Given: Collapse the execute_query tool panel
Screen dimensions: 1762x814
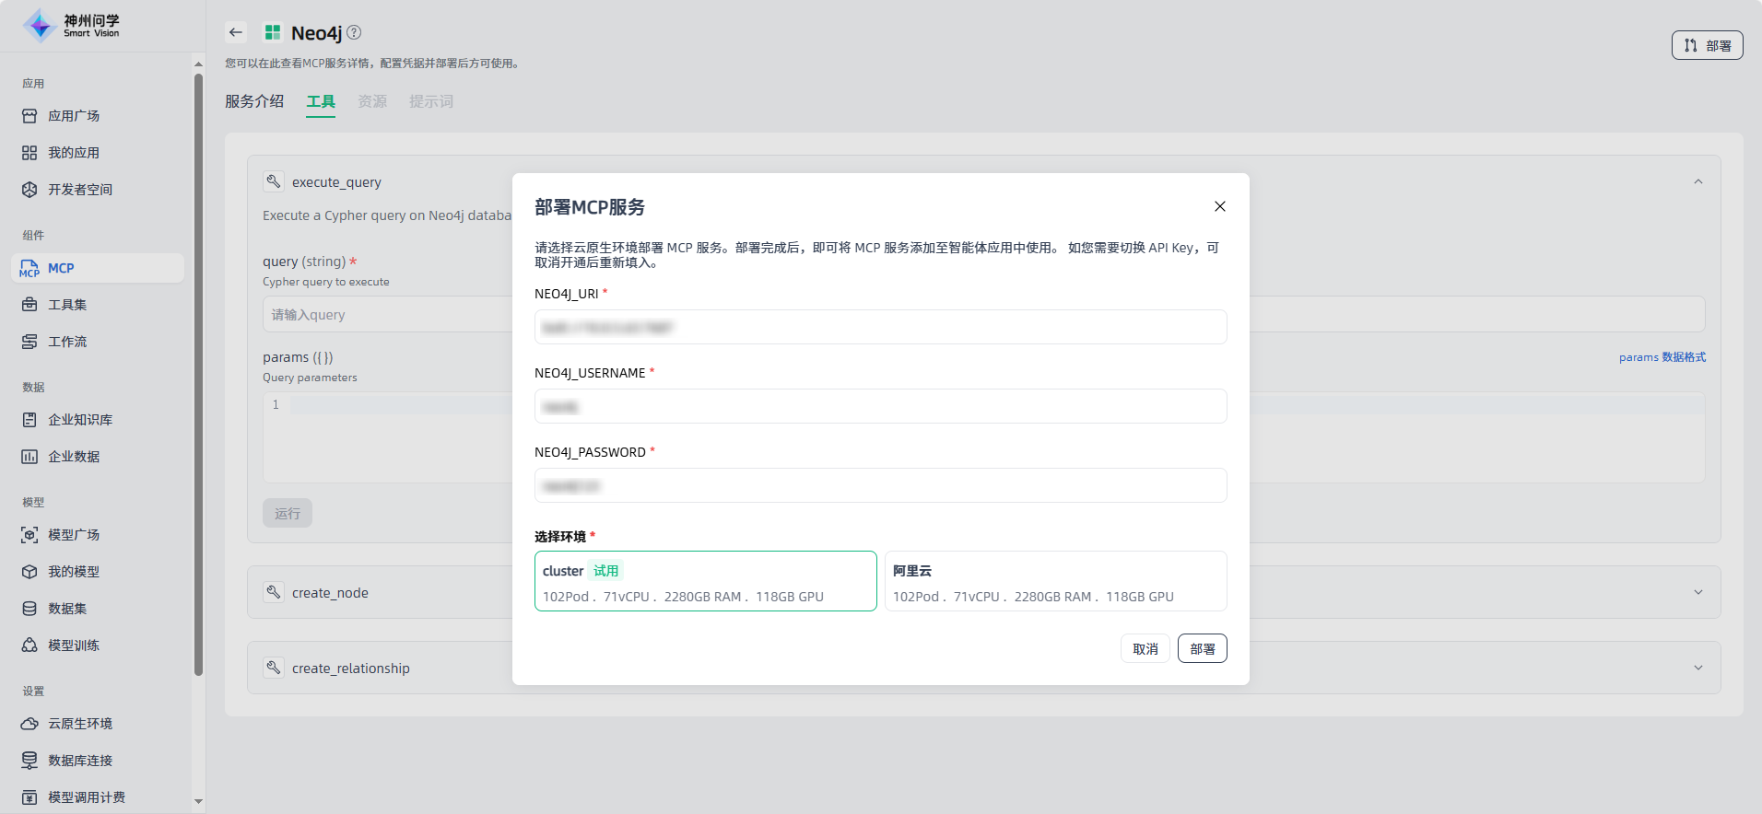Looking at the screenshot, I should (x=1697, y=182).
